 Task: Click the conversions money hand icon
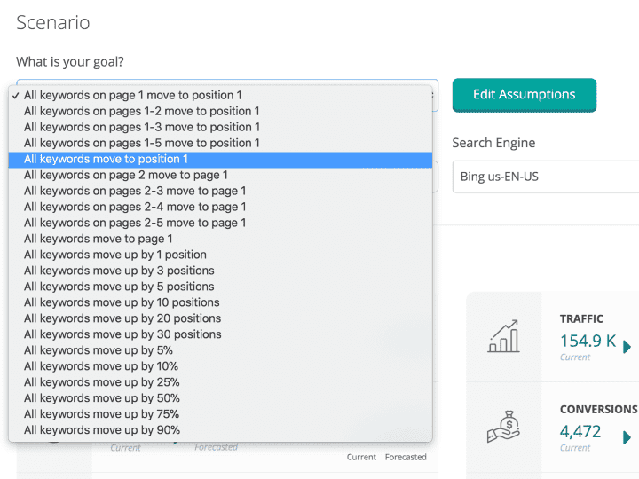[x=503, y=426]
